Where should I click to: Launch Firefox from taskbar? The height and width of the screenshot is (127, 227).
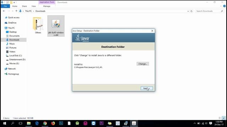[53, 123]
